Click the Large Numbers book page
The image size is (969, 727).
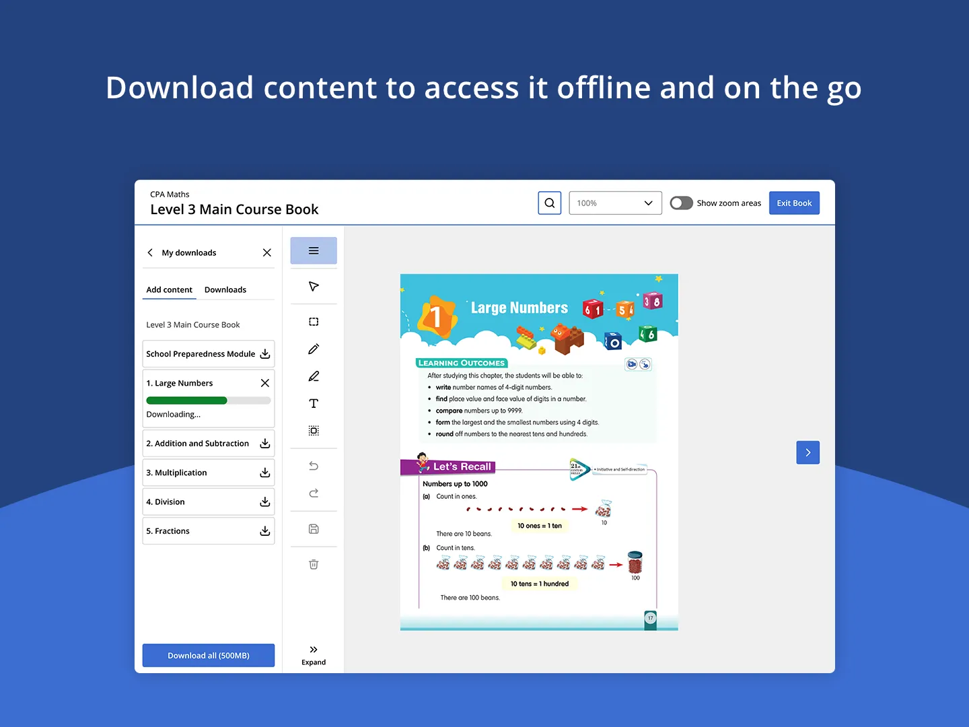point(539,452)
